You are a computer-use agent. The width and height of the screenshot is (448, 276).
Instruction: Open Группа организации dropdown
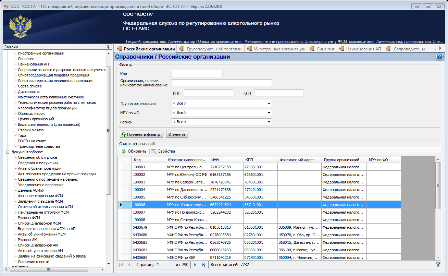(x=221, y=103)
